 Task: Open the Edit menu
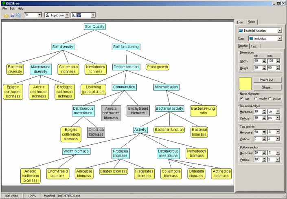point(12,9)
